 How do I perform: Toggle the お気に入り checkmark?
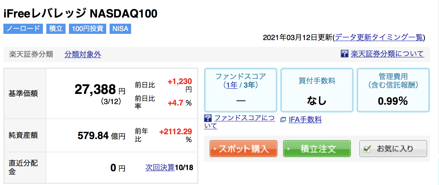[x=367, y=149]
